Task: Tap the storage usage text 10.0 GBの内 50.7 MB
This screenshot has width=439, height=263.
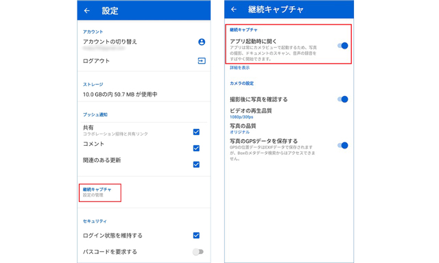Action: point(120,95)
